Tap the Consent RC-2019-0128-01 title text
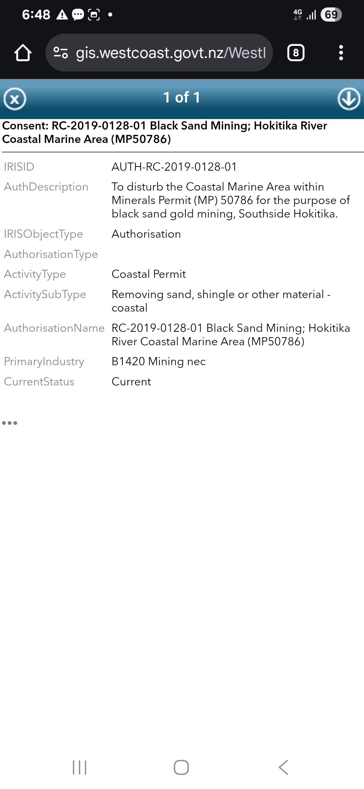This screenshot has width=364, height=789. pyautogui.click(x=164, y=132)
